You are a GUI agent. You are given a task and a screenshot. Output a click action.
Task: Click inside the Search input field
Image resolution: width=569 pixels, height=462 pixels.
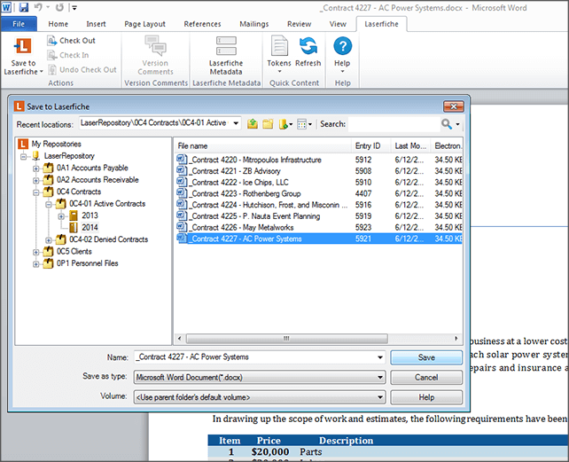click(394, 124)
